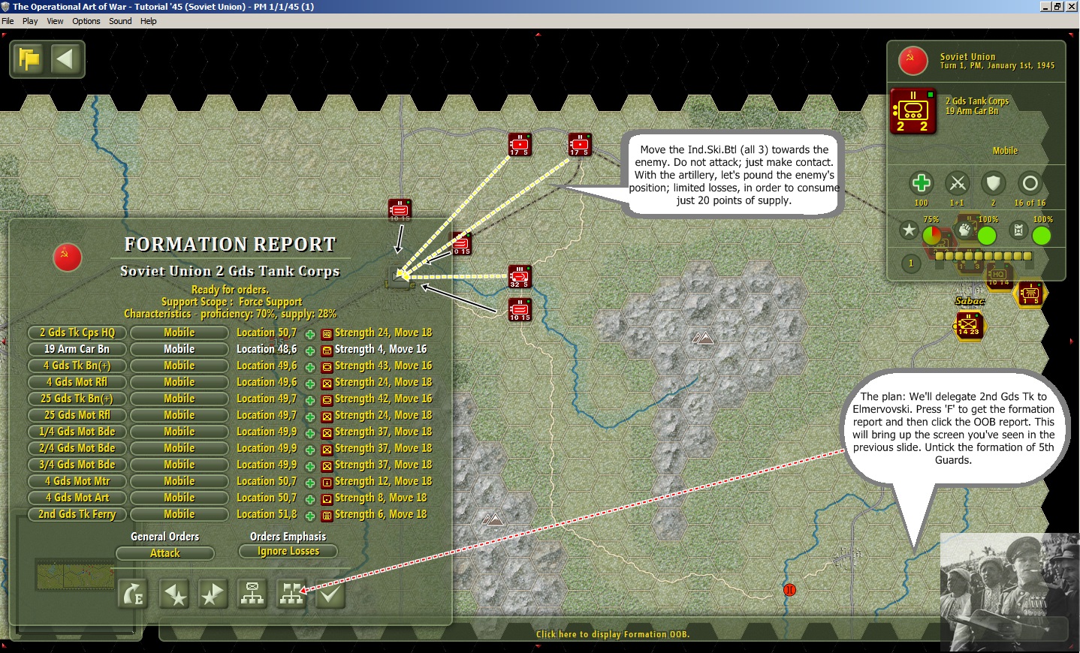This screenshot has width=1080, height=653.
Task: Click the left arrow with star icon
Action: (x=174, y=594)
